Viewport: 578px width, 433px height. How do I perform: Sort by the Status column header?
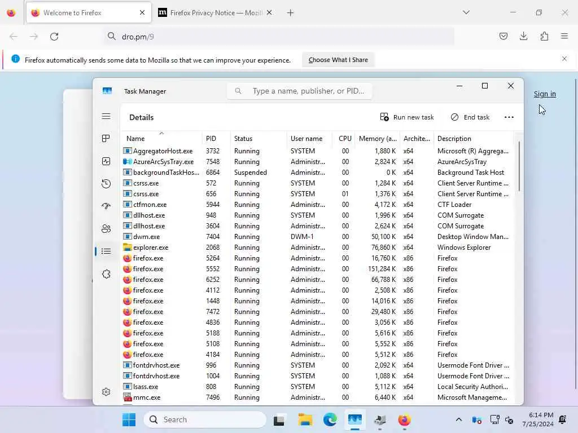click(259, 139)
